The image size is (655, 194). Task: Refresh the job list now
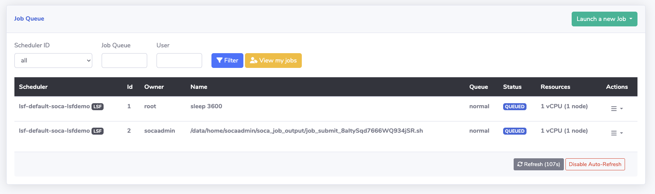(x=538, y=165)
